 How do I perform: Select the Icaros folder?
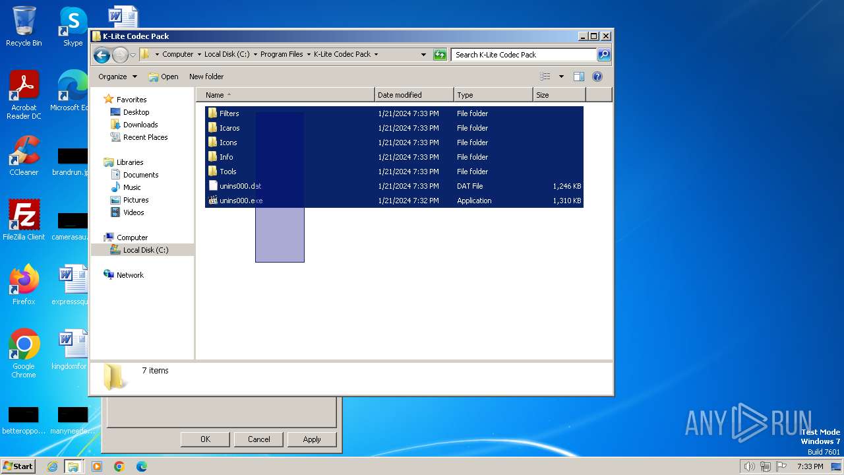click(394, 128)
